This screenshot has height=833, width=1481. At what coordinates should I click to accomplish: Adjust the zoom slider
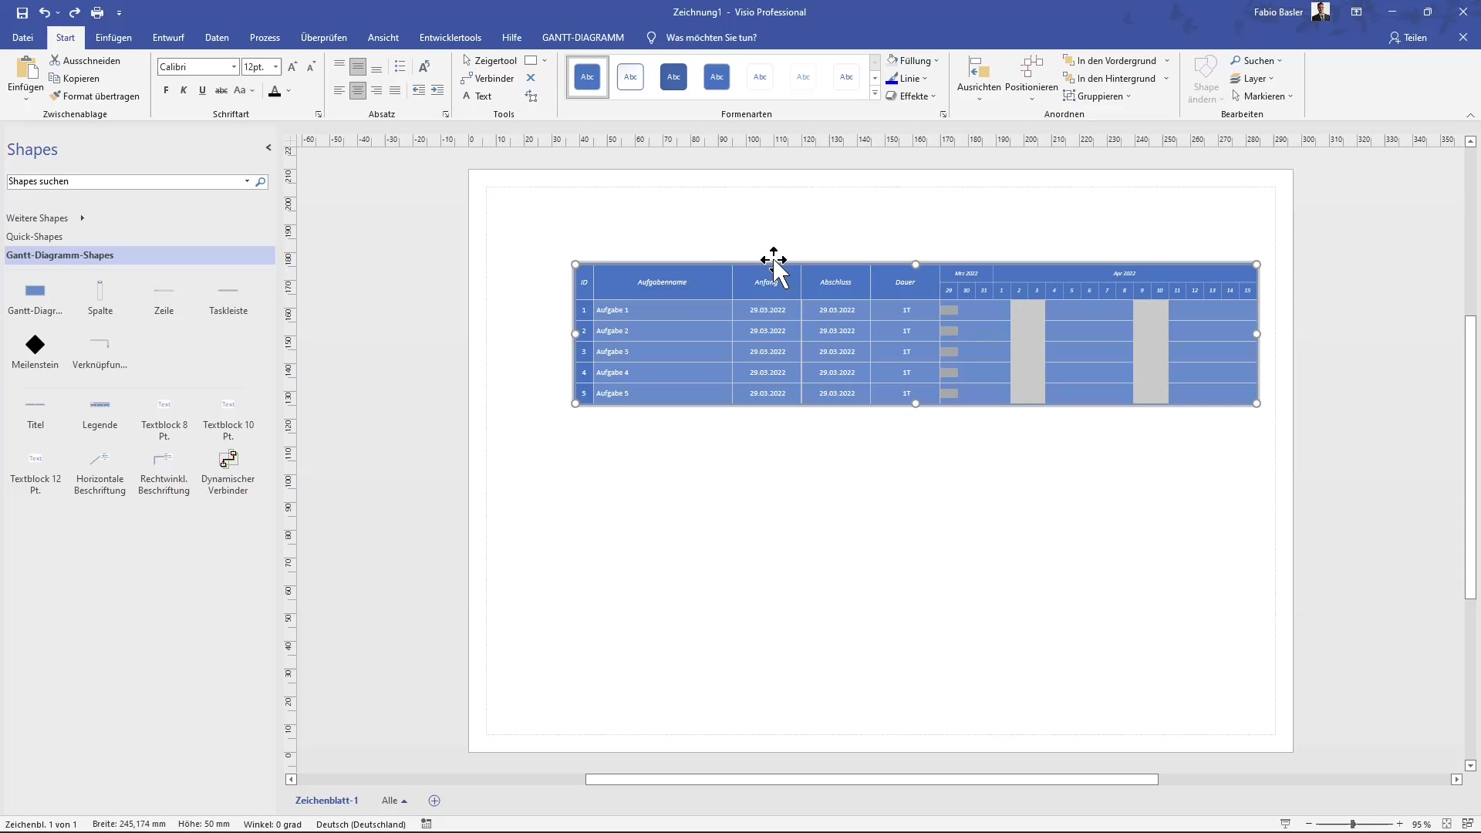[x=1354, y=824]
